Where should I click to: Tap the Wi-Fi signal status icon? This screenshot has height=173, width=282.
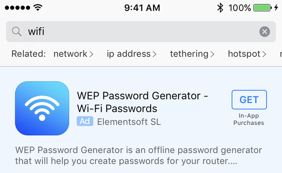point(38,8)
